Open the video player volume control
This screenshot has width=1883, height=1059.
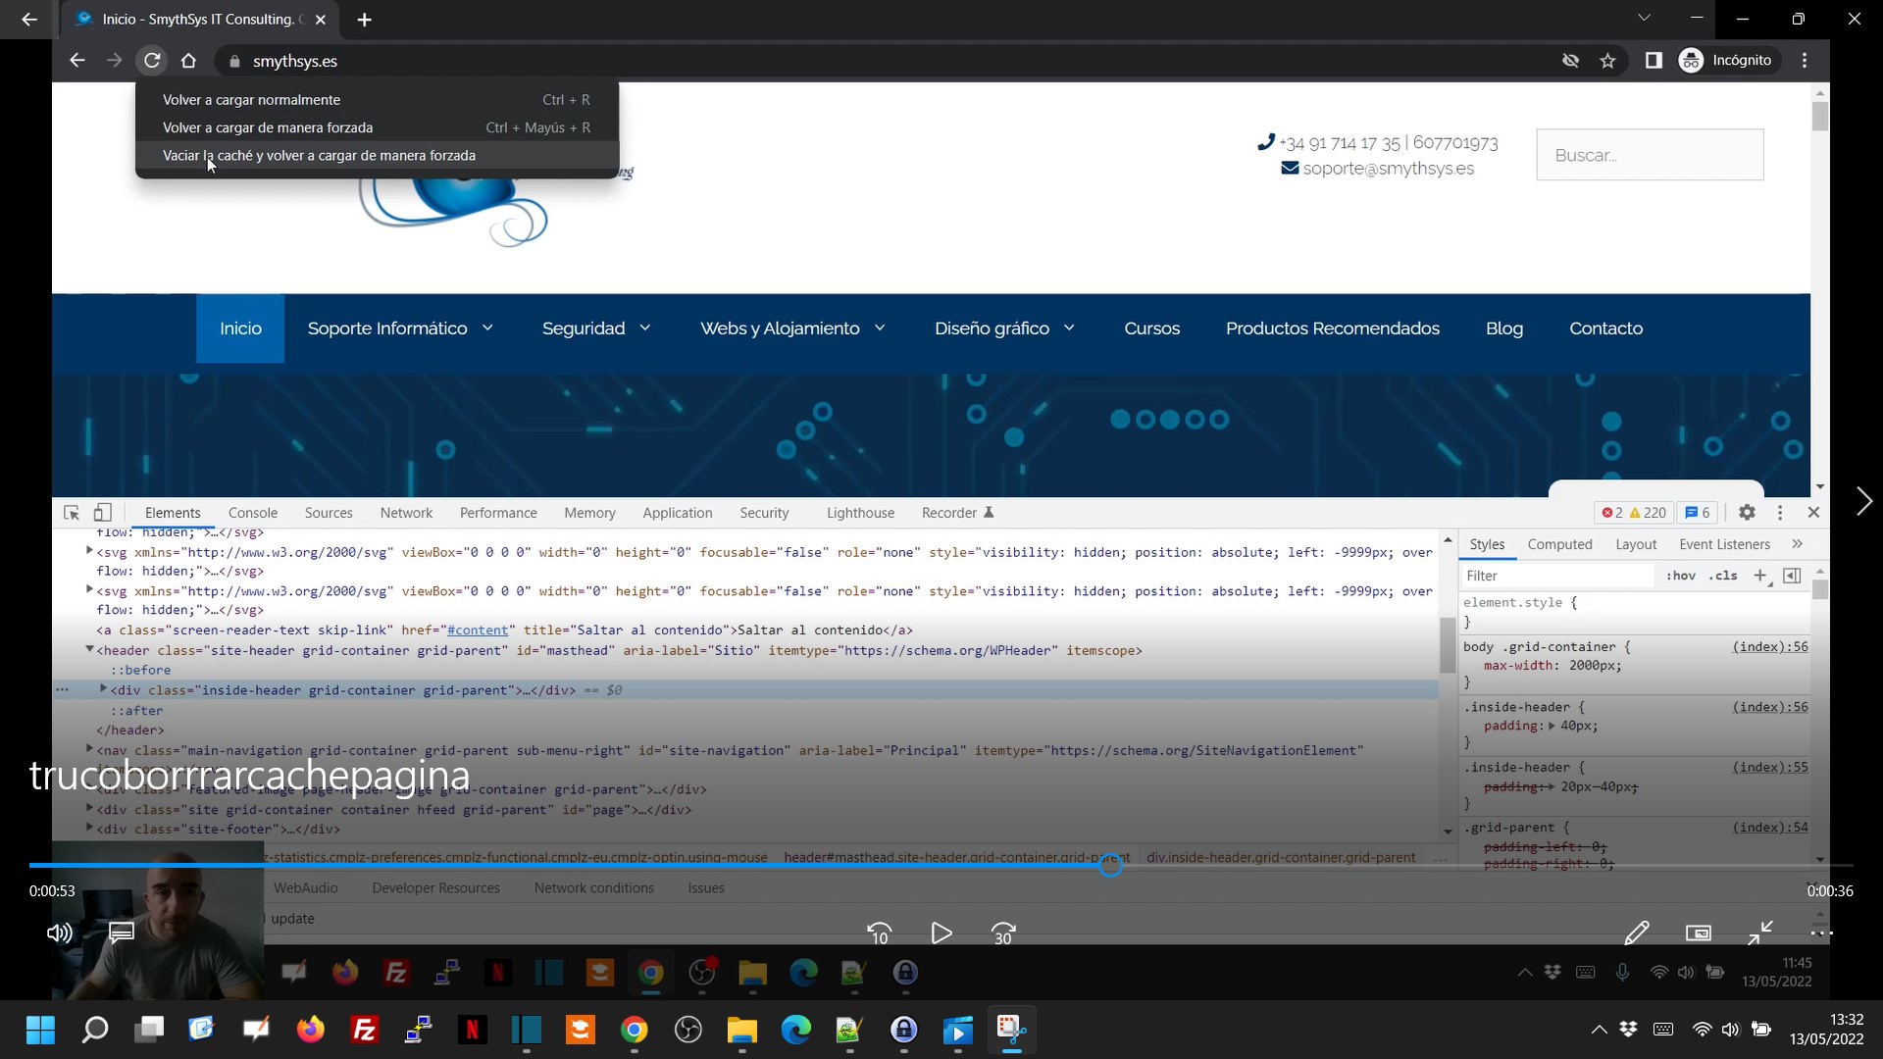tap(60, 933)
